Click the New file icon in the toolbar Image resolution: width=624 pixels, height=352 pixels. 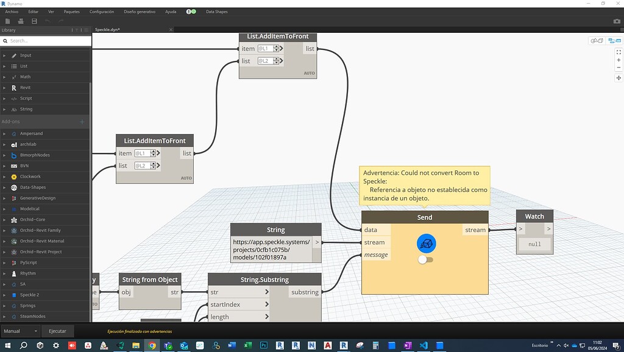pyautogui.click(x=7, y=21)
